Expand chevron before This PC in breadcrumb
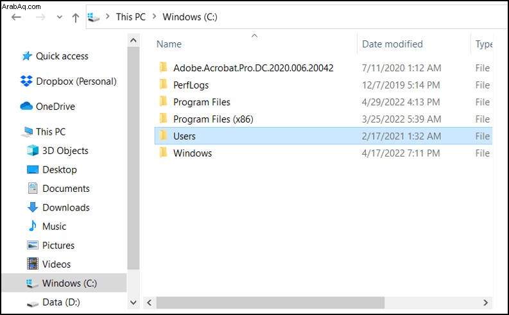Image resolution: width=509 pixels, height=315 pixels. point(108,16)
